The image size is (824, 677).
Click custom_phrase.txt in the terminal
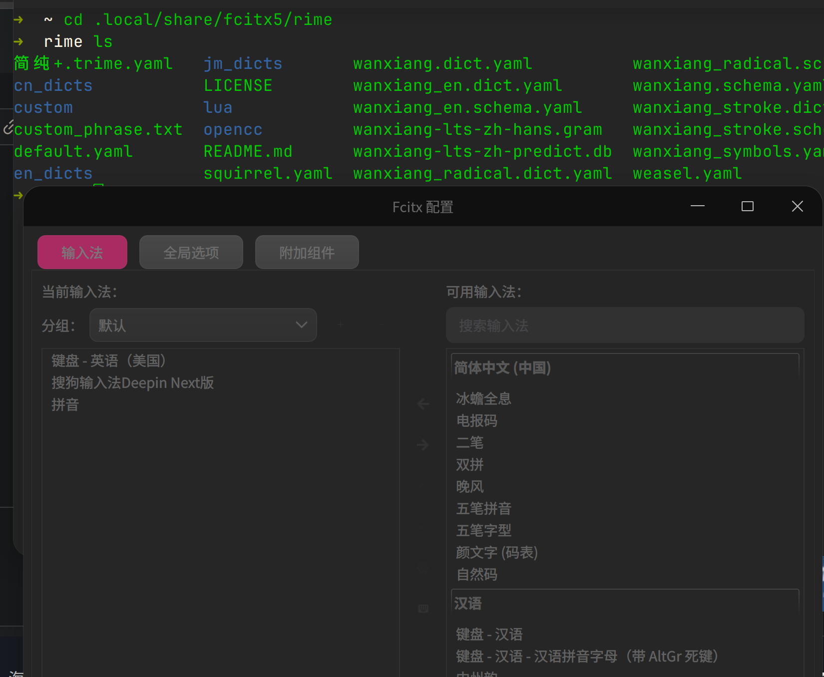[x=98, y=129]
